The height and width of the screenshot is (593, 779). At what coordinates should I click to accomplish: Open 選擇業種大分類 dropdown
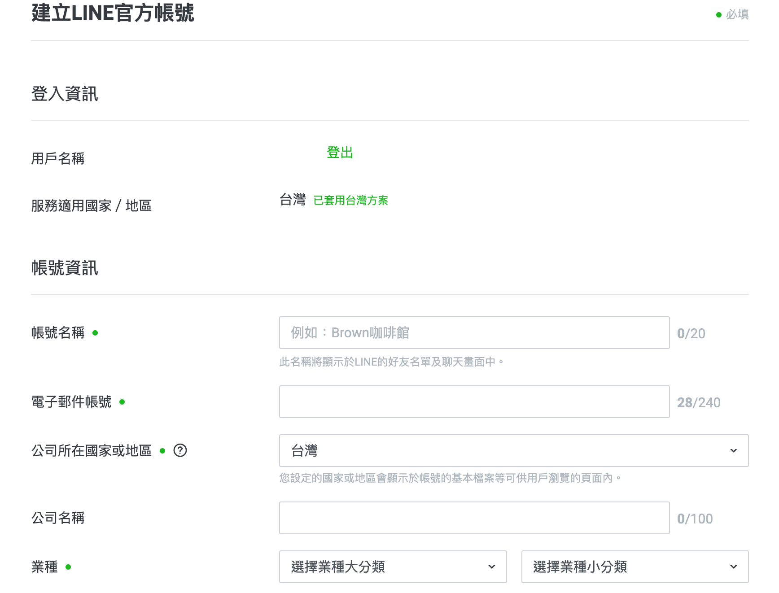(x=393, y=567)
